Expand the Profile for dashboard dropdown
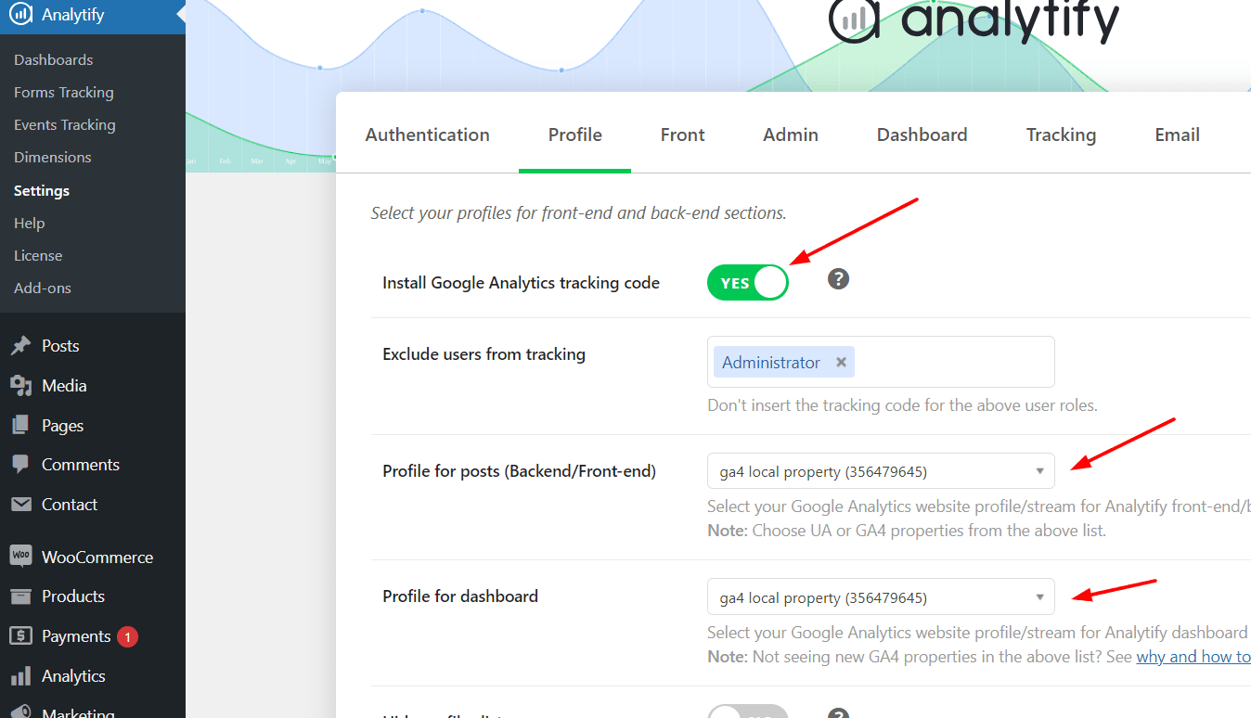The image size is (1251, 718). (881, 597)
